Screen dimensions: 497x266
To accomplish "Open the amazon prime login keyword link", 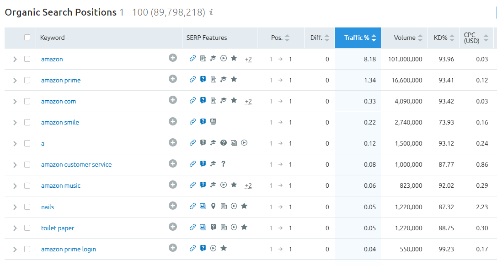I will 69,249.
